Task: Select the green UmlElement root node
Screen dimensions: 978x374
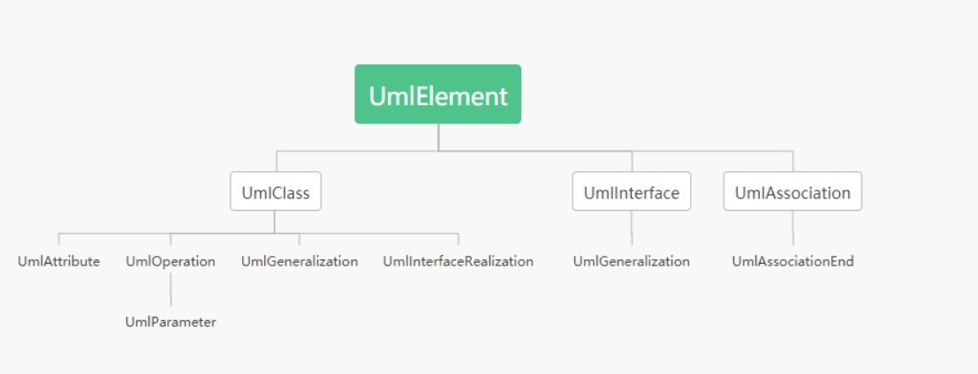Action: pyautogui.click(x=437, y=94)
